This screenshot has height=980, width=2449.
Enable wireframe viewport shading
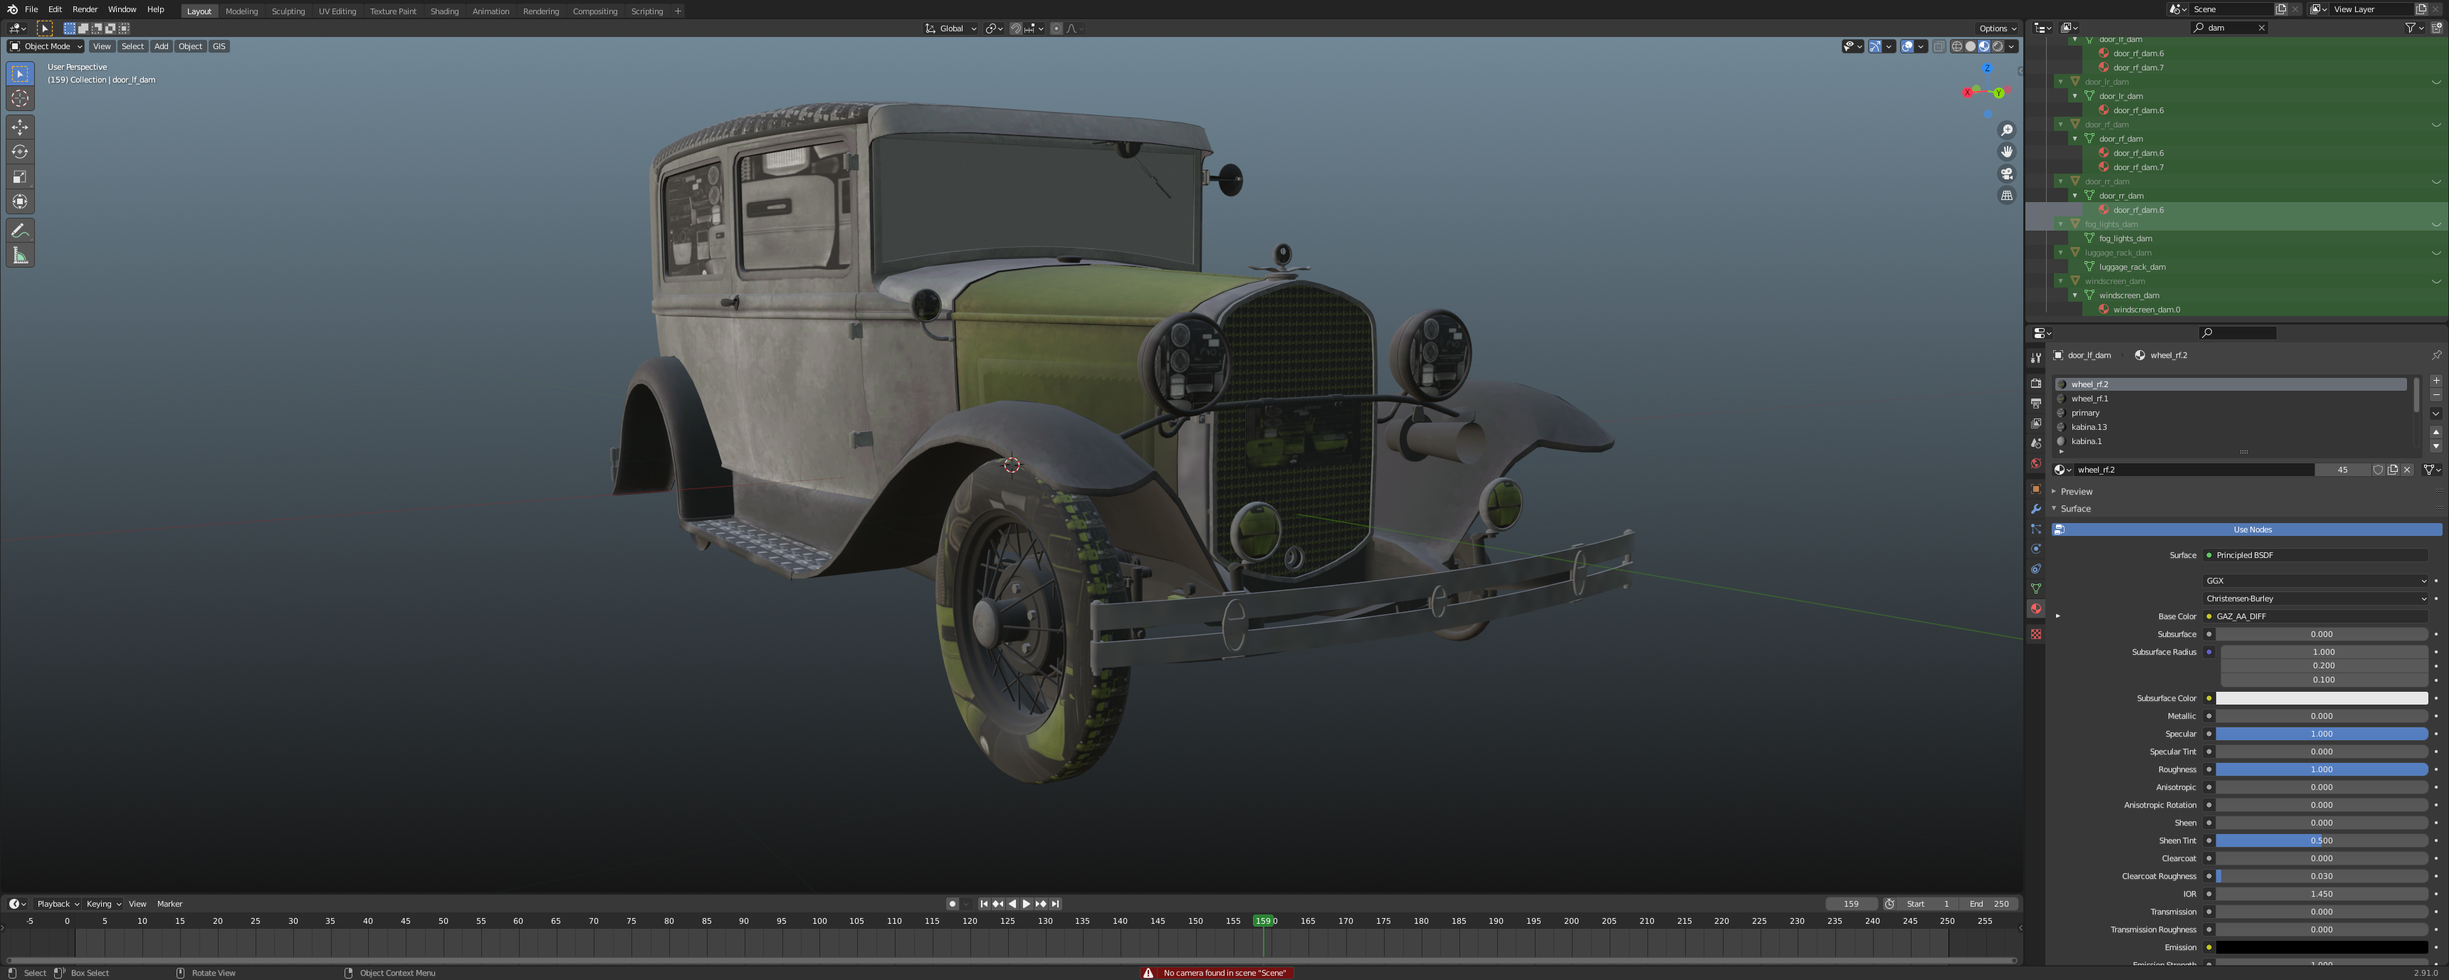1956,46
